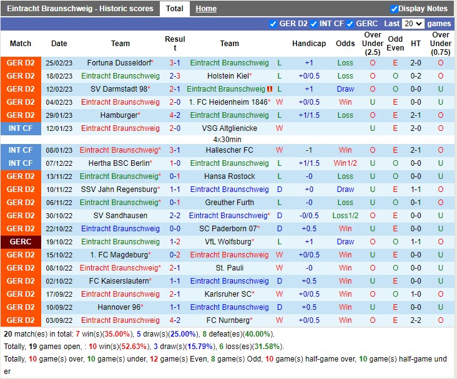This screenshot has width=457, height=379.
Task: Click the Handicap column header
Action: (x=309, y=44)
